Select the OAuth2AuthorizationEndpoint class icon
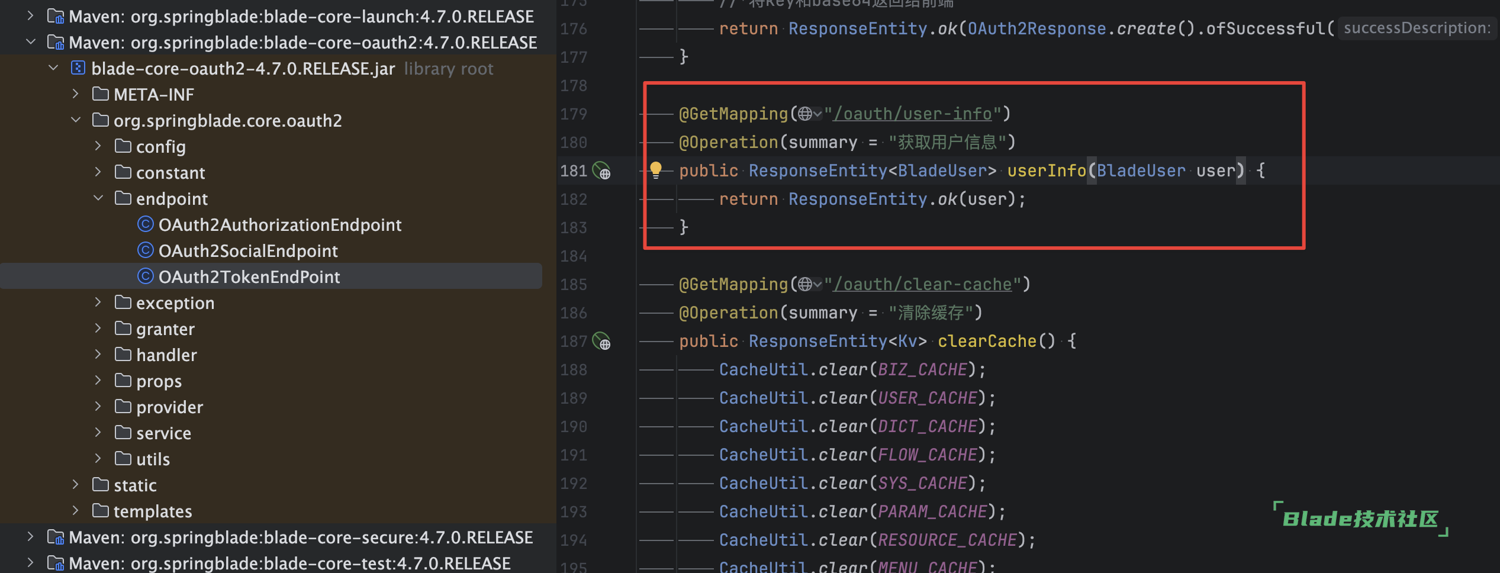This screenshot has height=573, width=1500. tap(145, 224)
